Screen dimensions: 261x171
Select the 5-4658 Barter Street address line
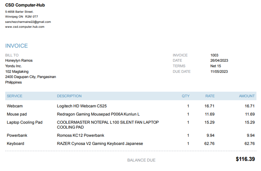click(x=19, y=12)
